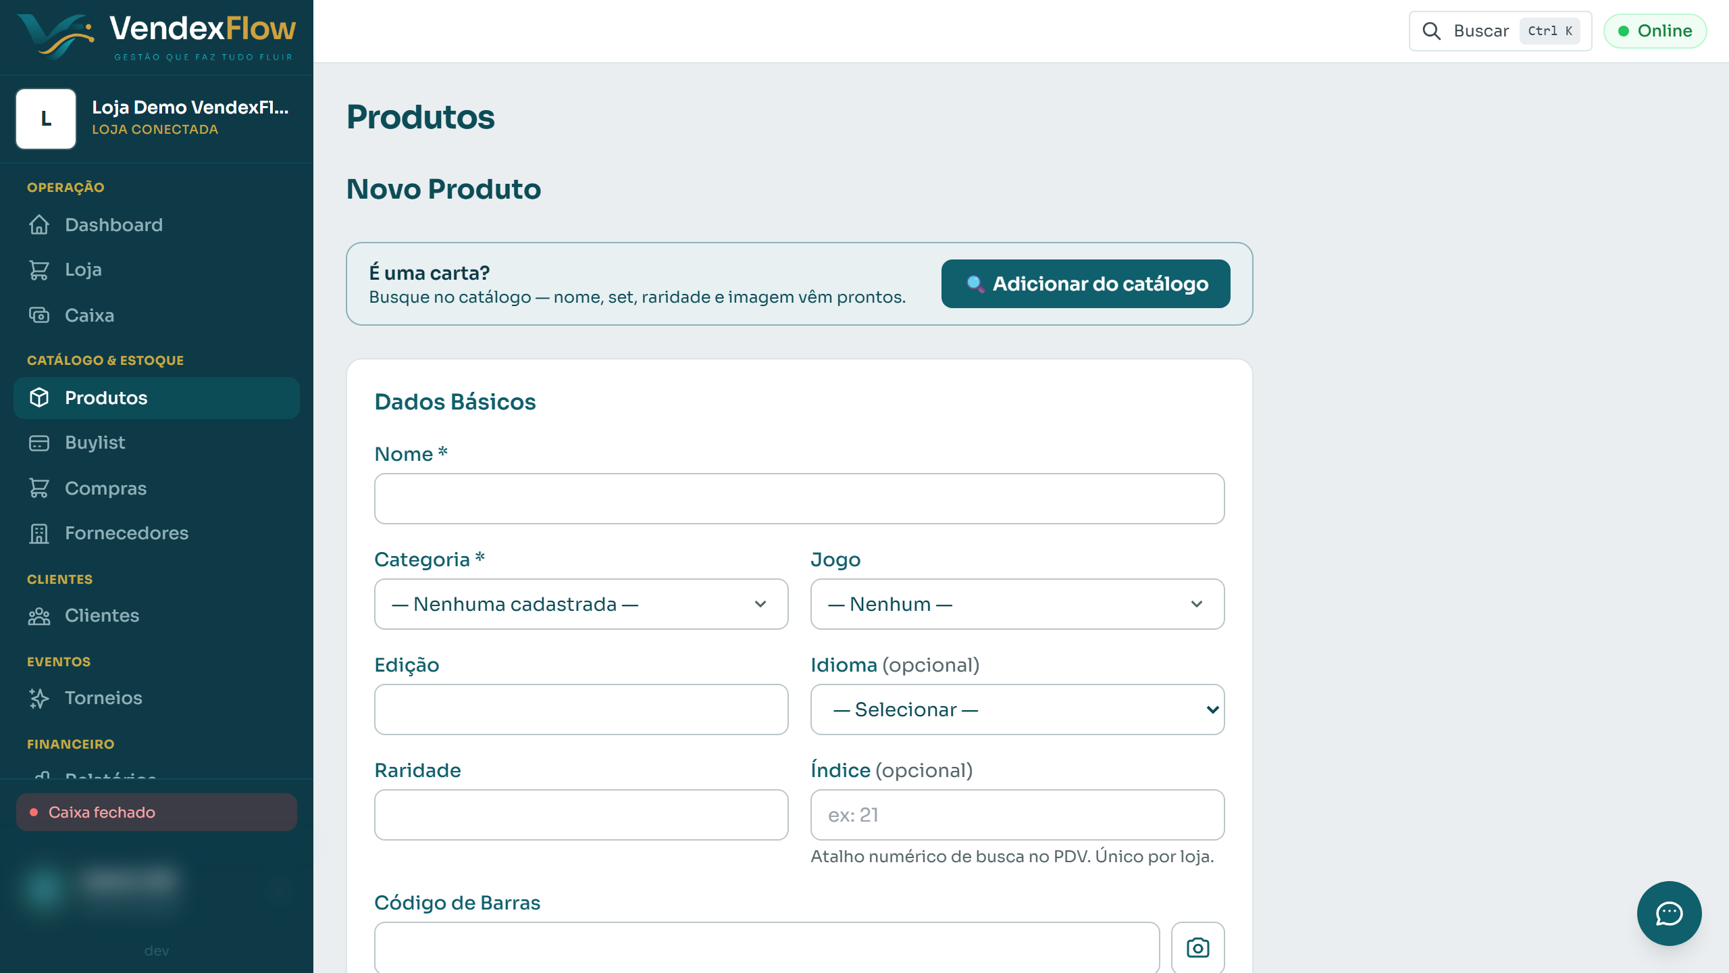
Task: Focus the Nome input field
Action: 799,499
